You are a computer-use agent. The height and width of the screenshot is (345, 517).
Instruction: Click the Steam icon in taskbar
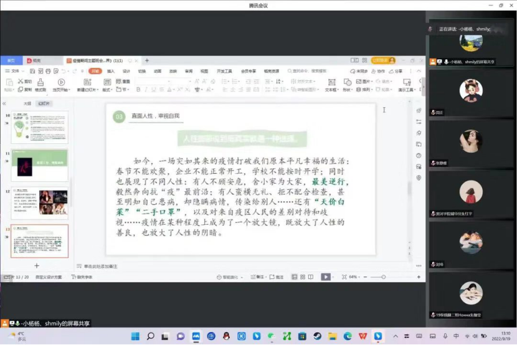click(317, 336)
